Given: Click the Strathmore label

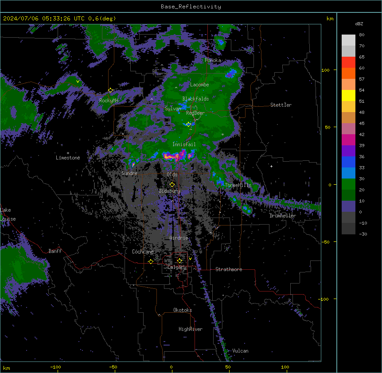Looking at the screenshot, I should [x=229, y=269].
